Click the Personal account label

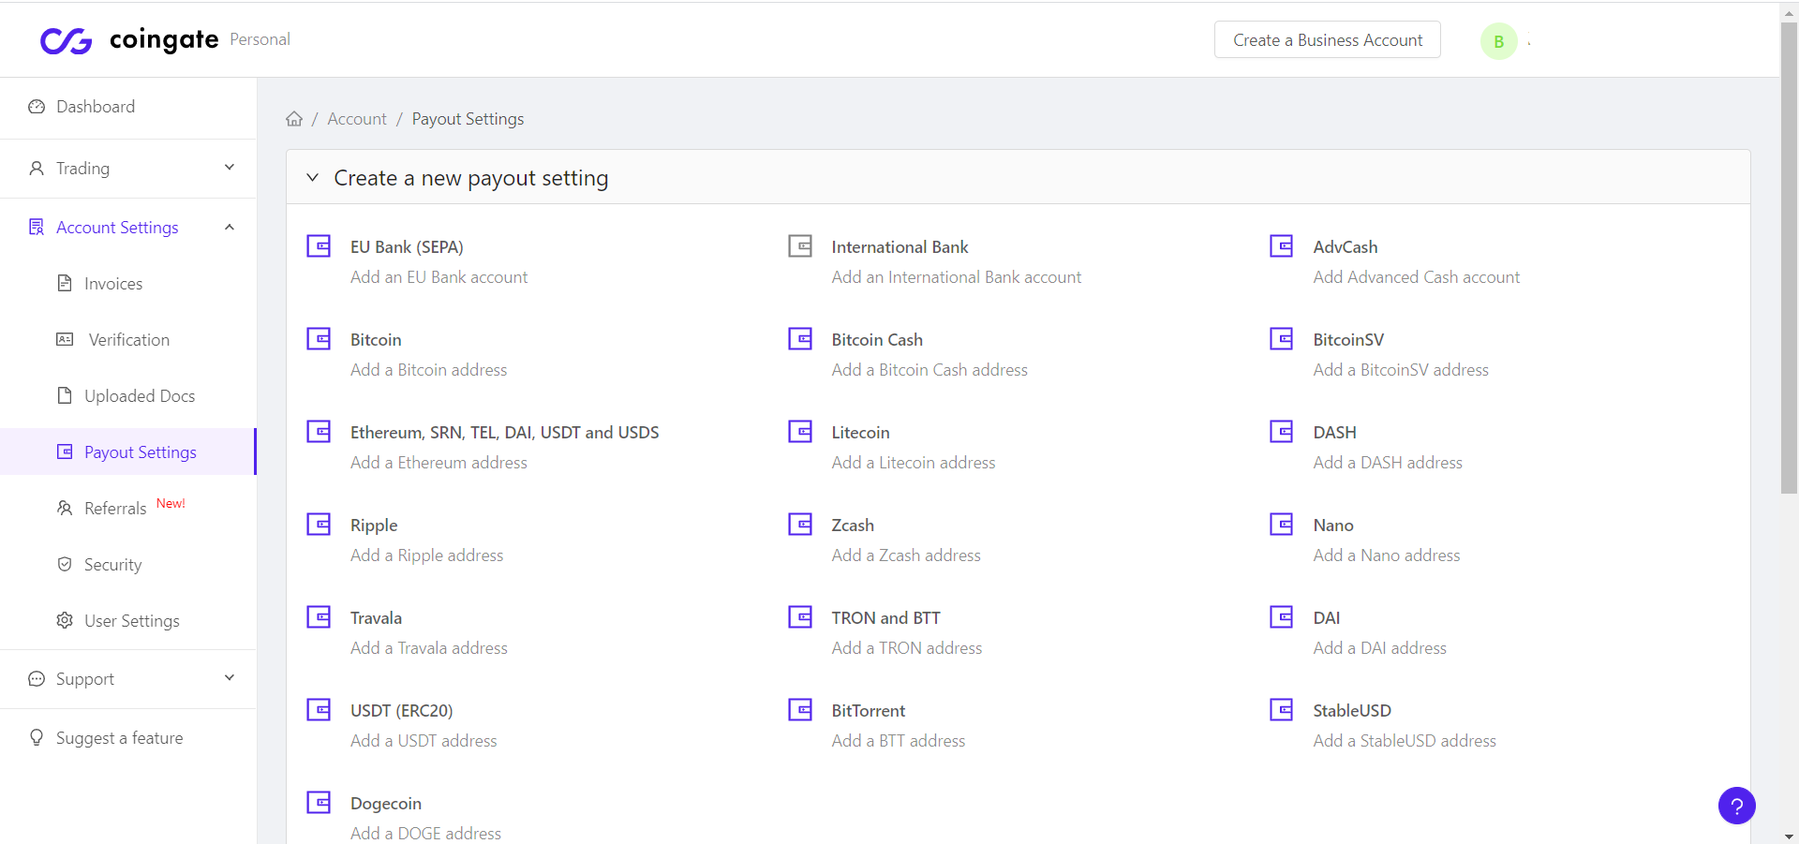click(260, 39)
